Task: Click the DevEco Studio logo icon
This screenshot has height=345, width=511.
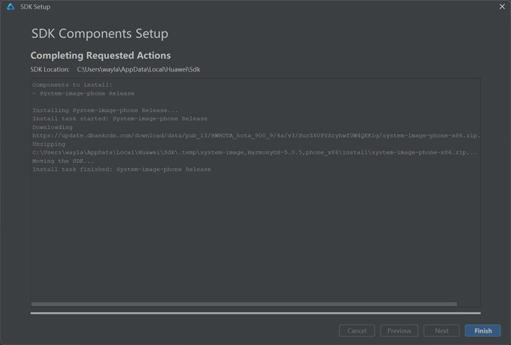Action: (10, 7)
